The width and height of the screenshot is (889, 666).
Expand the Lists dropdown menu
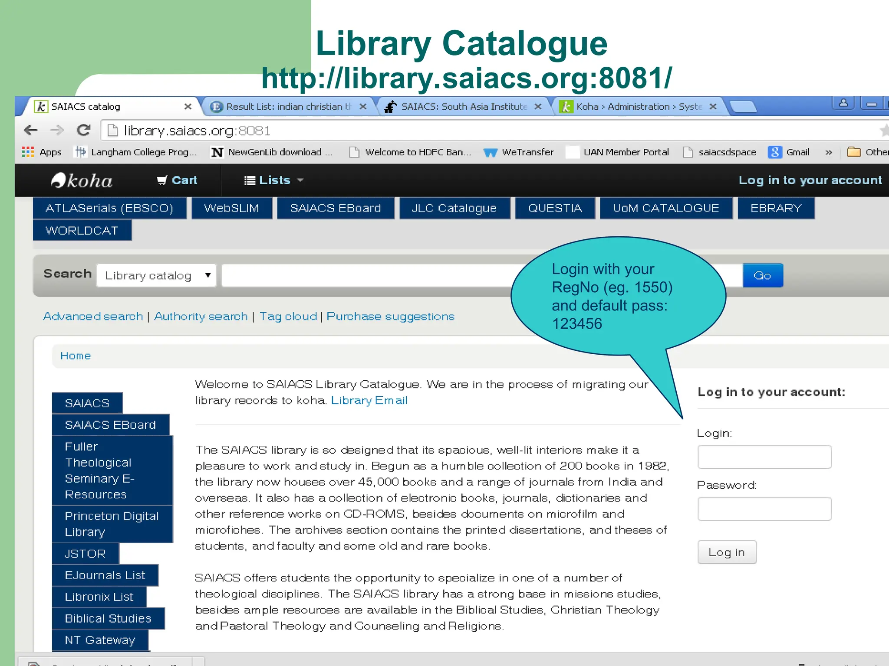[x=273, y=180]
